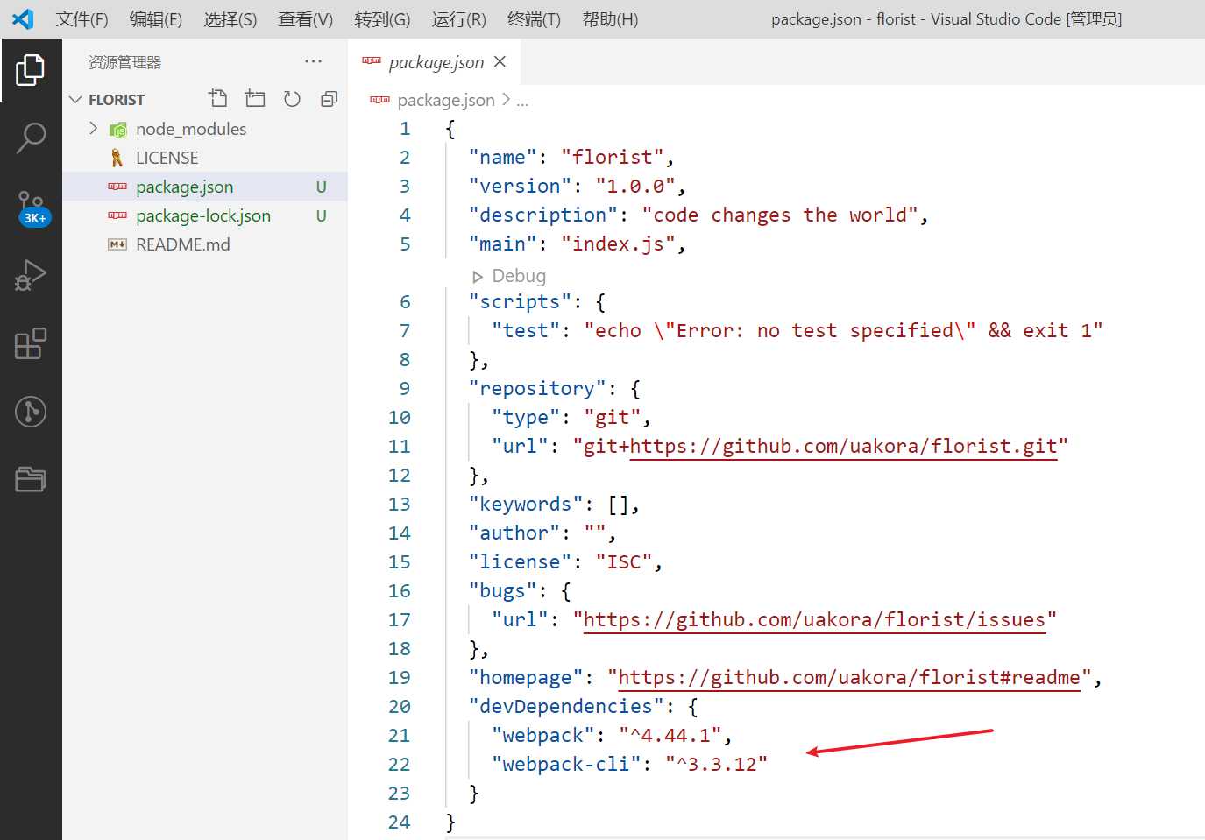Open the Extensions view
The height and width of the screenshot is (840, 1205).
point(31,343)
